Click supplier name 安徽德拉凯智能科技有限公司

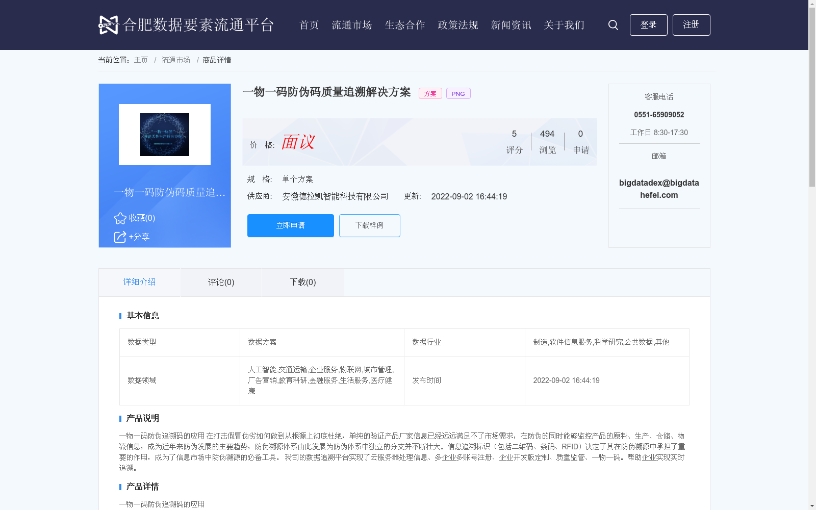pos(335,197)
